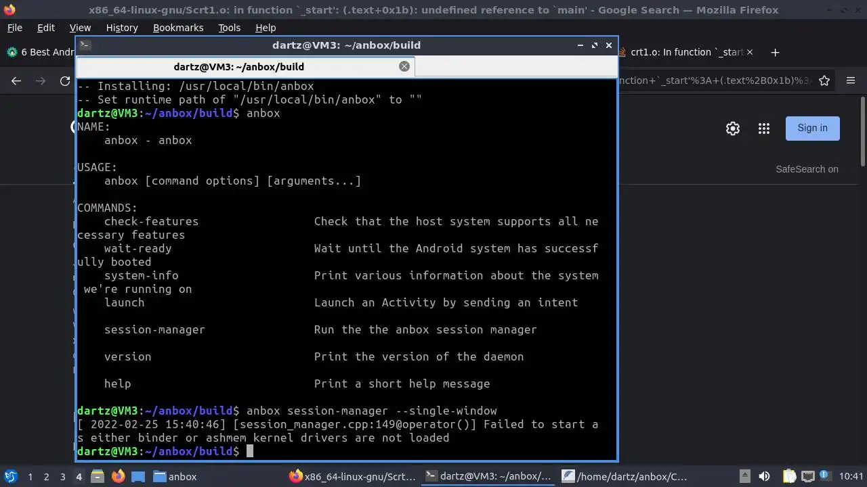Click terminal window menu icon in title bar
The width and height of the screenshot is (867, 487).
click(85, 45)
